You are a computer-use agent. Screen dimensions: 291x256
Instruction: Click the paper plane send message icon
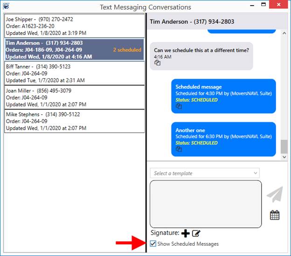(275, 194)
